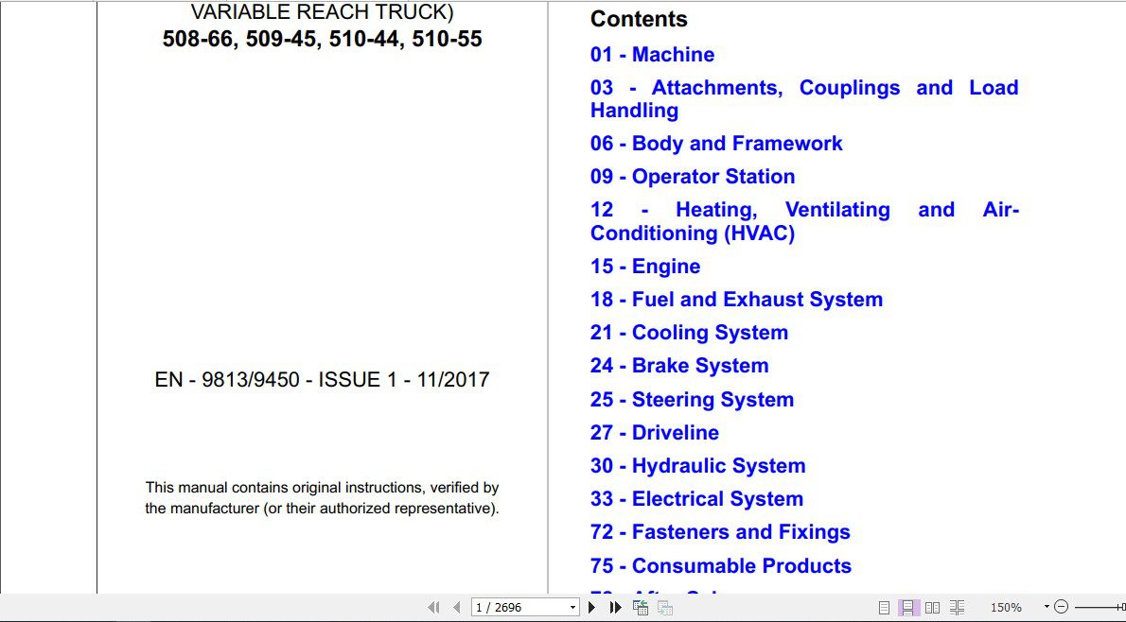Image resolution: width=1126 pixels, height=622 pixels.
Task: Click the Contents heading
Action: click(x=639, y=19)
